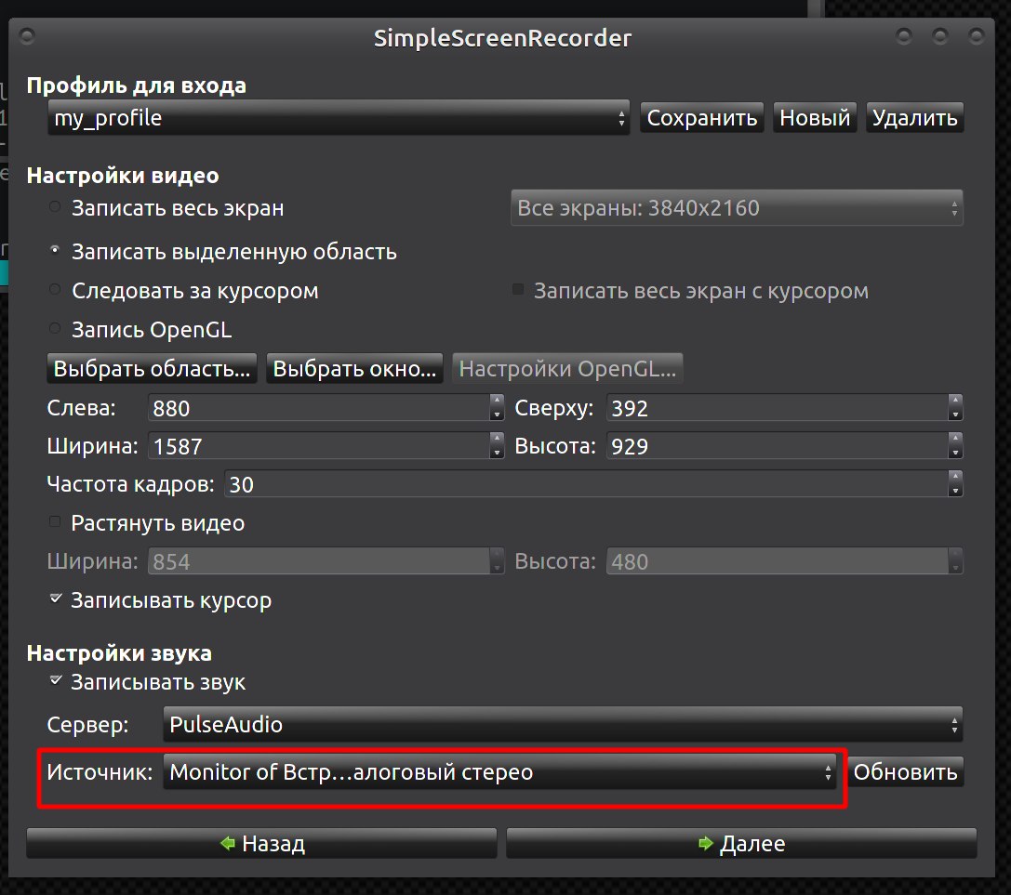Click the Выбрать окно... button
This screenshot has height=895, width=1011.
click(x=354, y=369)
